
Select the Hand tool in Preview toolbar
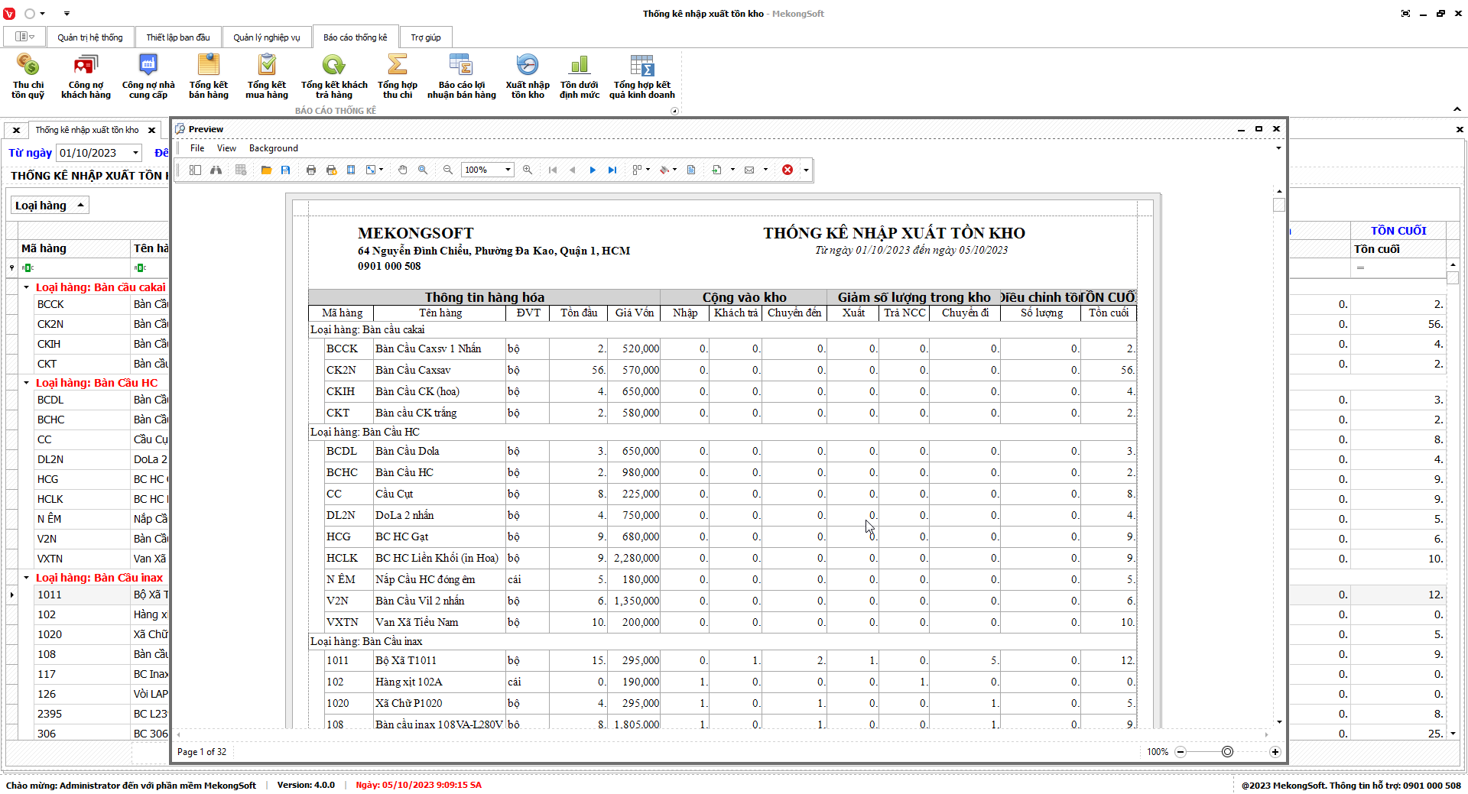click(x=403, y=170)
